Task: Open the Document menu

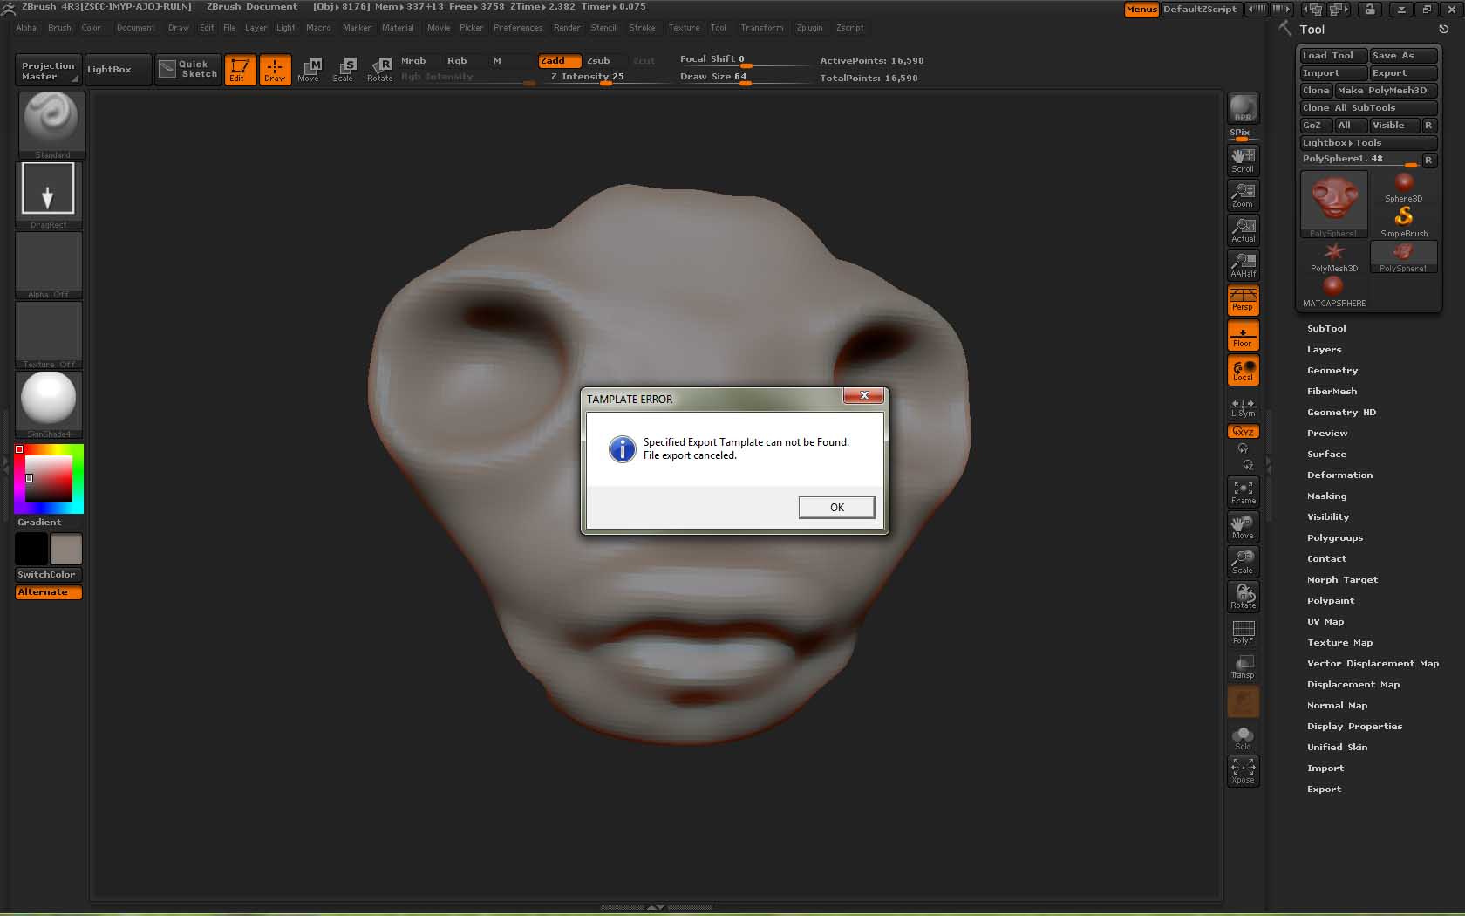Action: [135, 28]
